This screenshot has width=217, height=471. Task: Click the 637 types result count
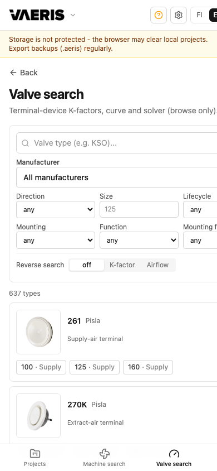click(24, 293)
